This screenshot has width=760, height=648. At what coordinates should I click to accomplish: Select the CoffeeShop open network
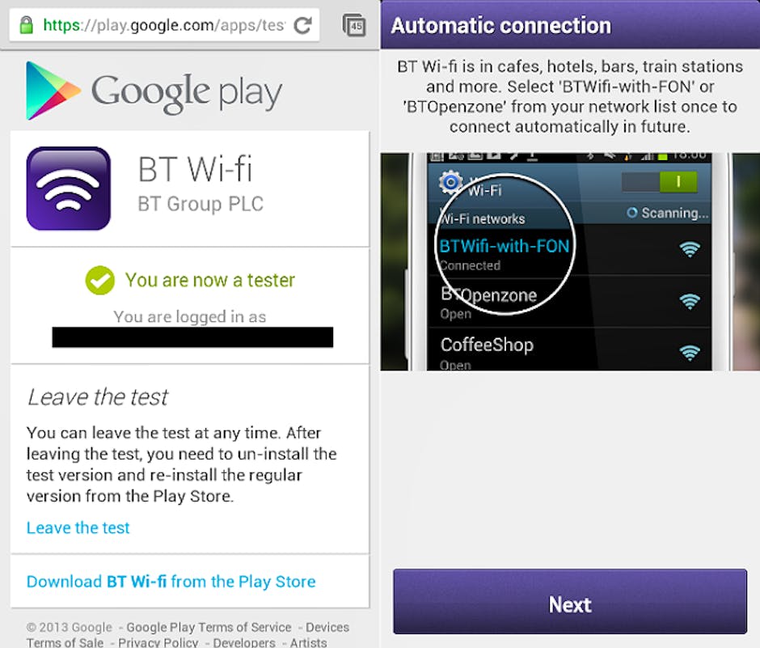[569, 349]
